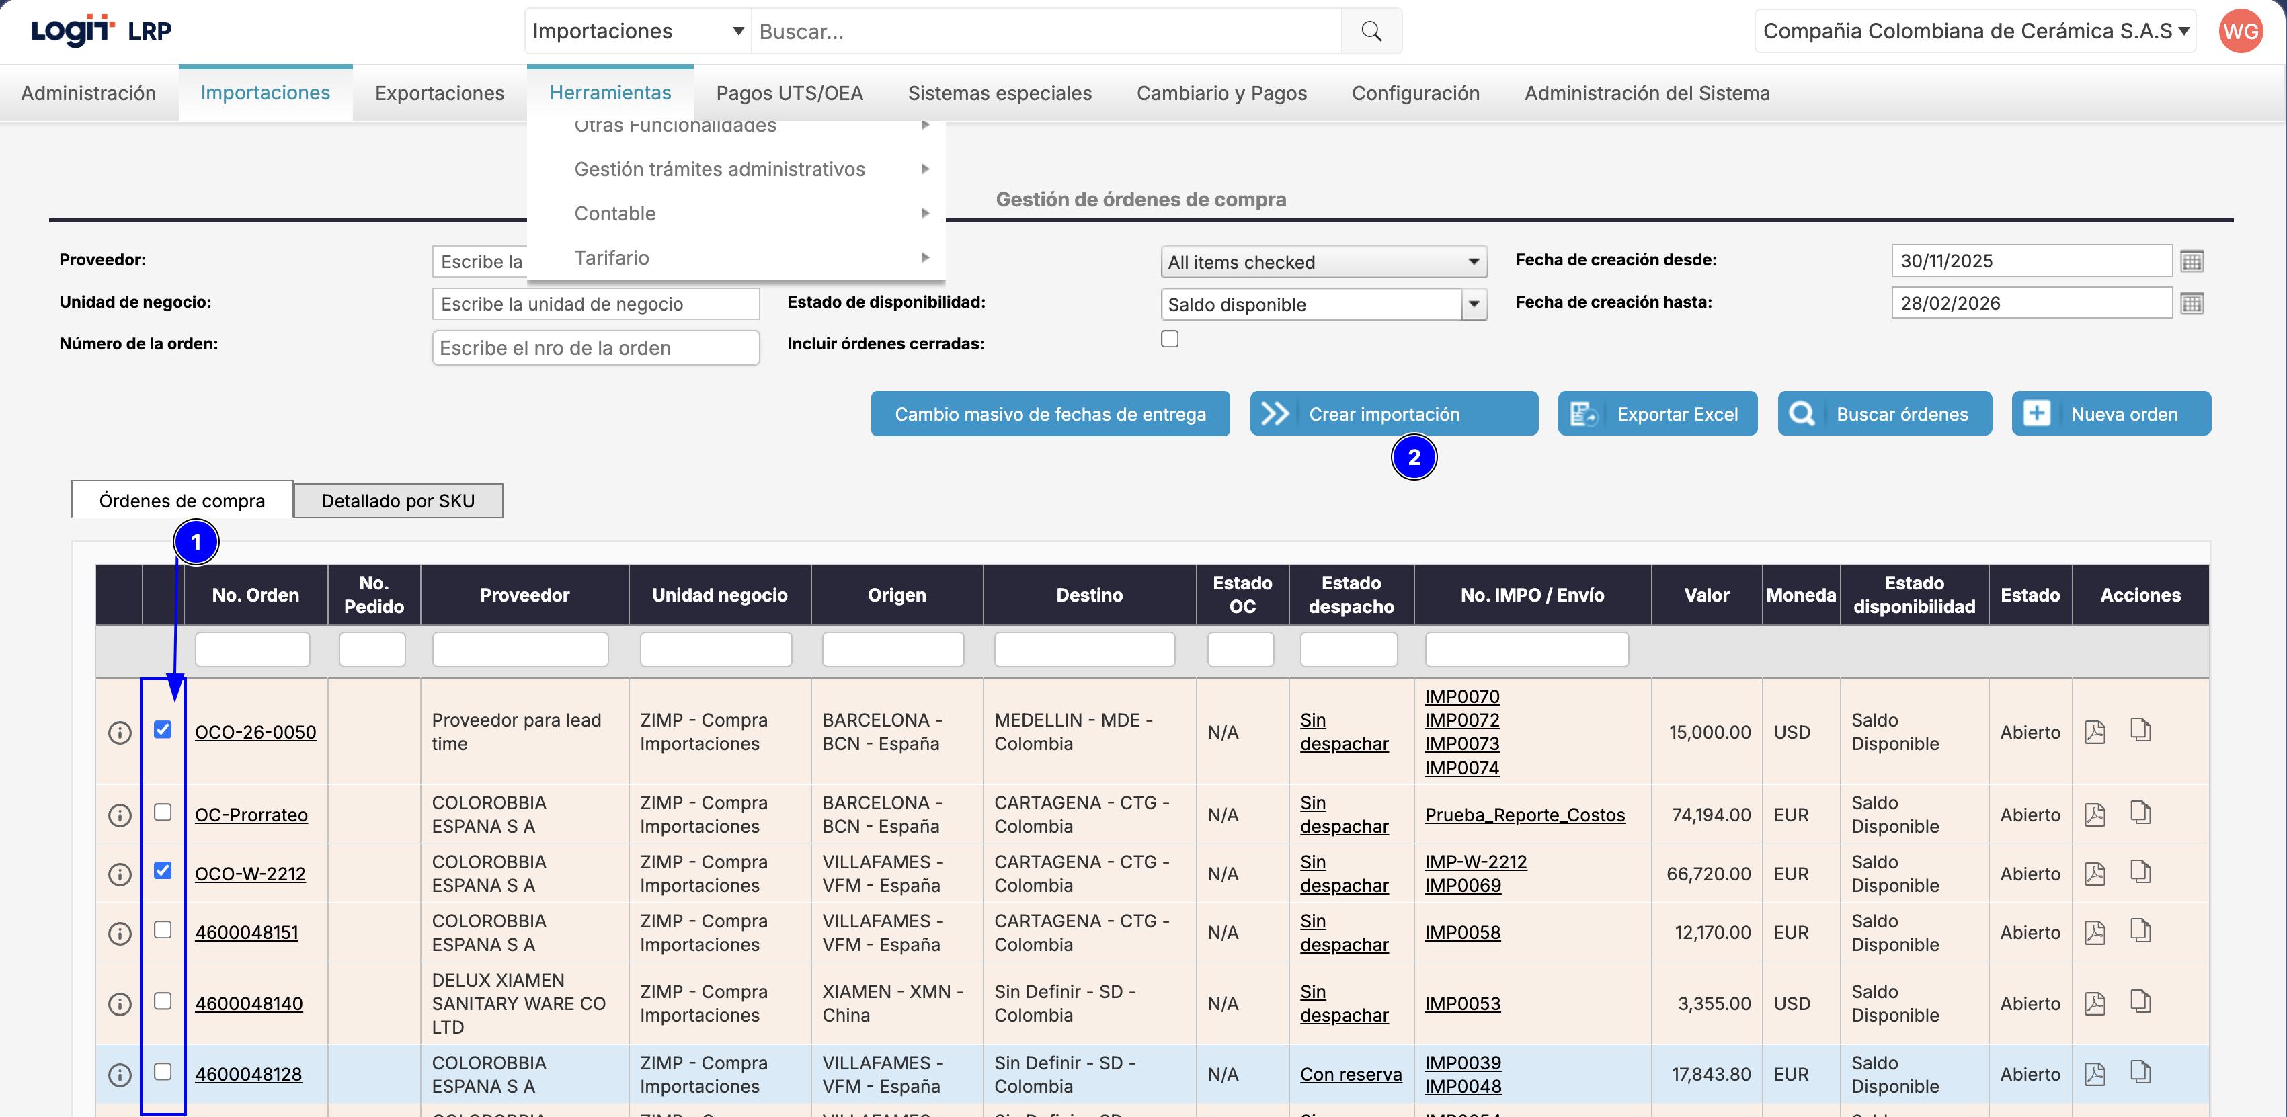Click the search magnifier icon in top bar
Image resolution: width=2287 pixels, height=1117 pixels.
click(x=1371, y=32)
